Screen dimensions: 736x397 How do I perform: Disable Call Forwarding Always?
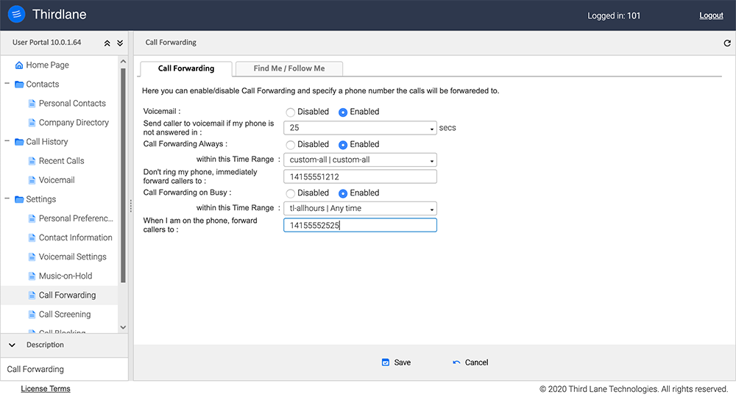tap(291, 145)
